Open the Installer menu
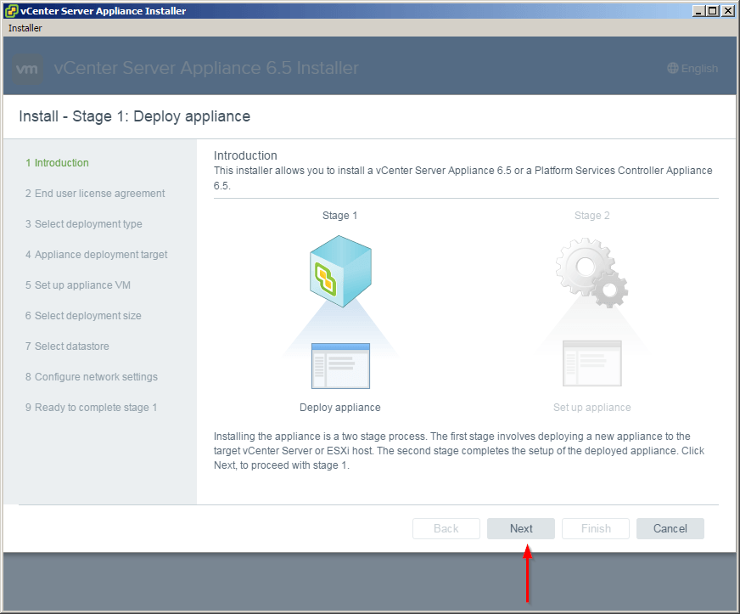 click(25, 28)
